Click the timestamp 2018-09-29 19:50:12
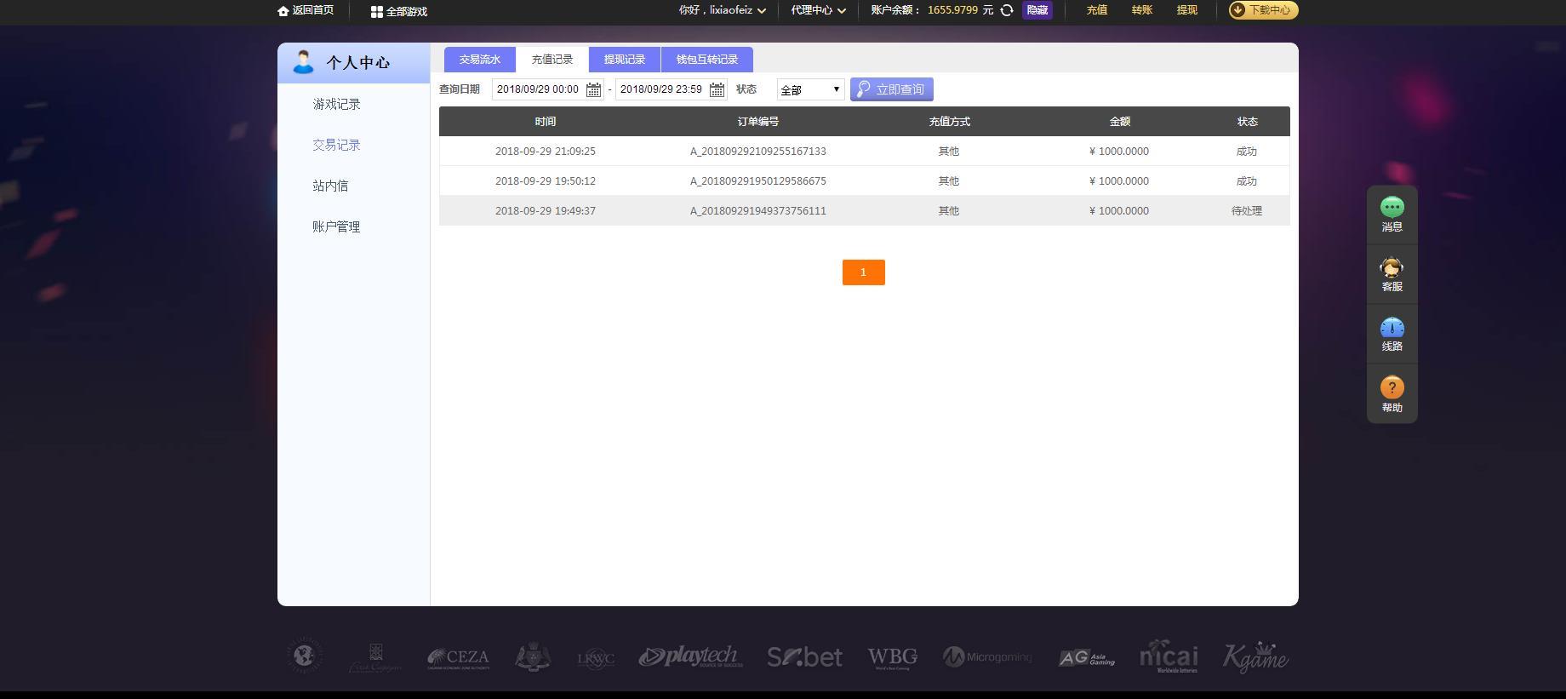Image resolution: width=1566 pixels, height=699 pixels. coord(546,181)
